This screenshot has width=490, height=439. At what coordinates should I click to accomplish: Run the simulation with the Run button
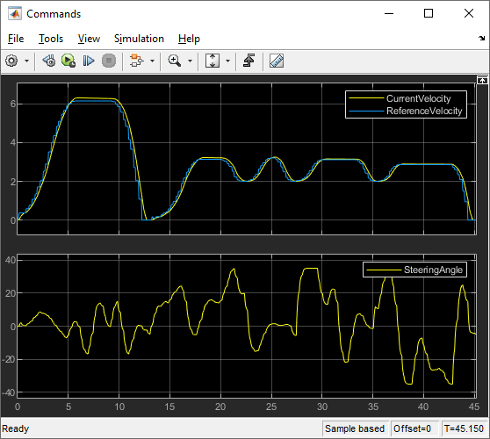(x=68, y=61)
